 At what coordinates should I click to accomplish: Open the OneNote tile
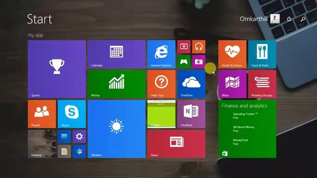[191, 114]
